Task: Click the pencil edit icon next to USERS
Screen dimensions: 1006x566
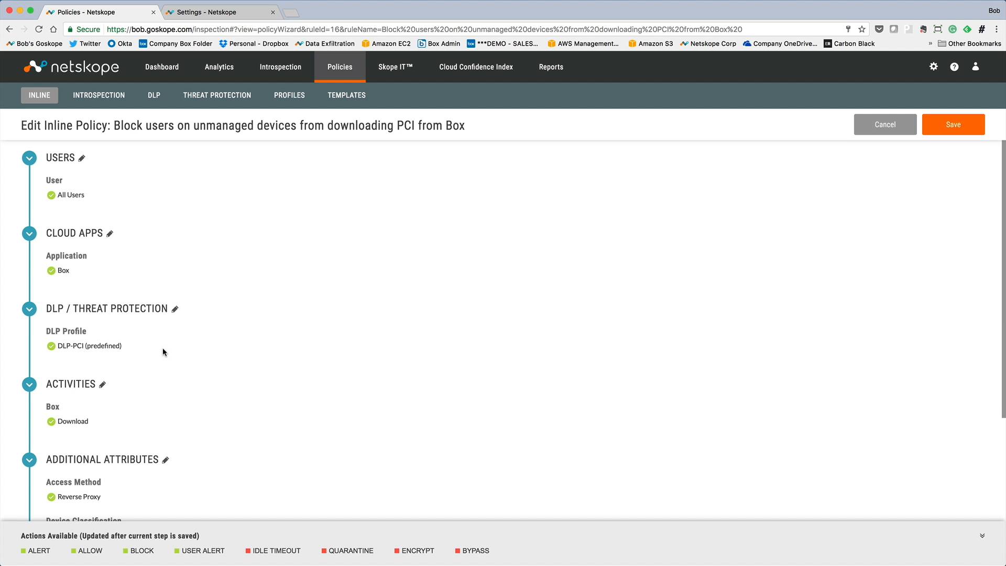Action: 82,158
